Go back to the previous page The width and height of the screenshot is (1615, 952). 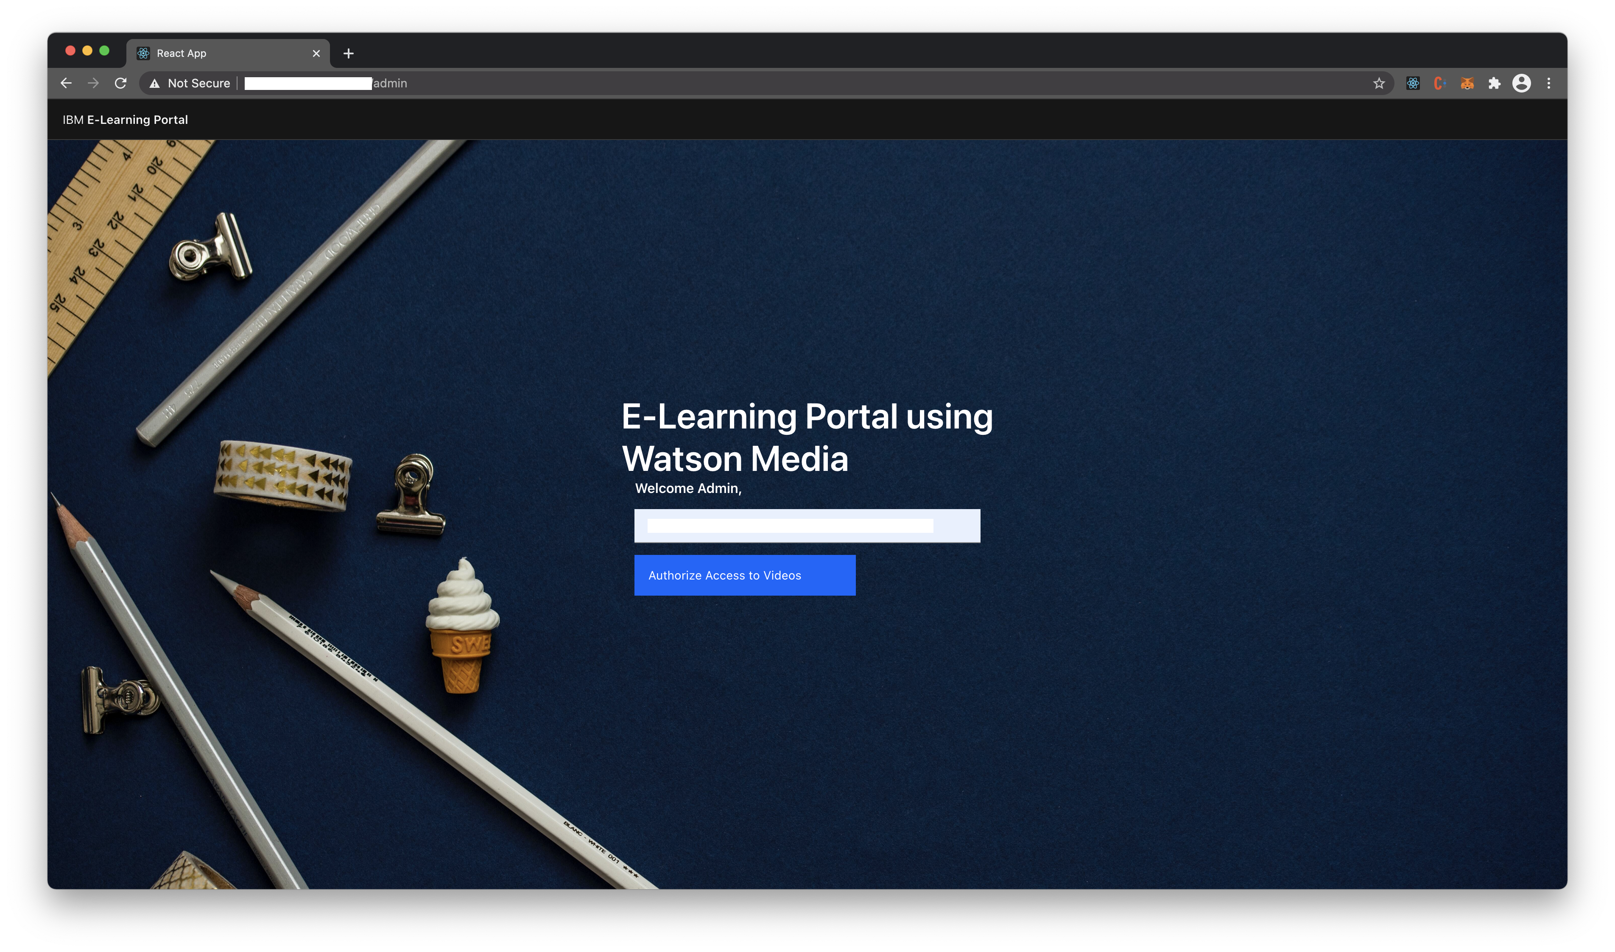(x=66, y=84)
